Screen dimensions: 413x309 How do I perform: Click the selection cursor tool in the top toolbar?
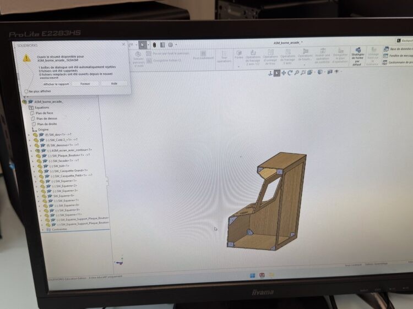pyautogui.click(x=142, y=45)
